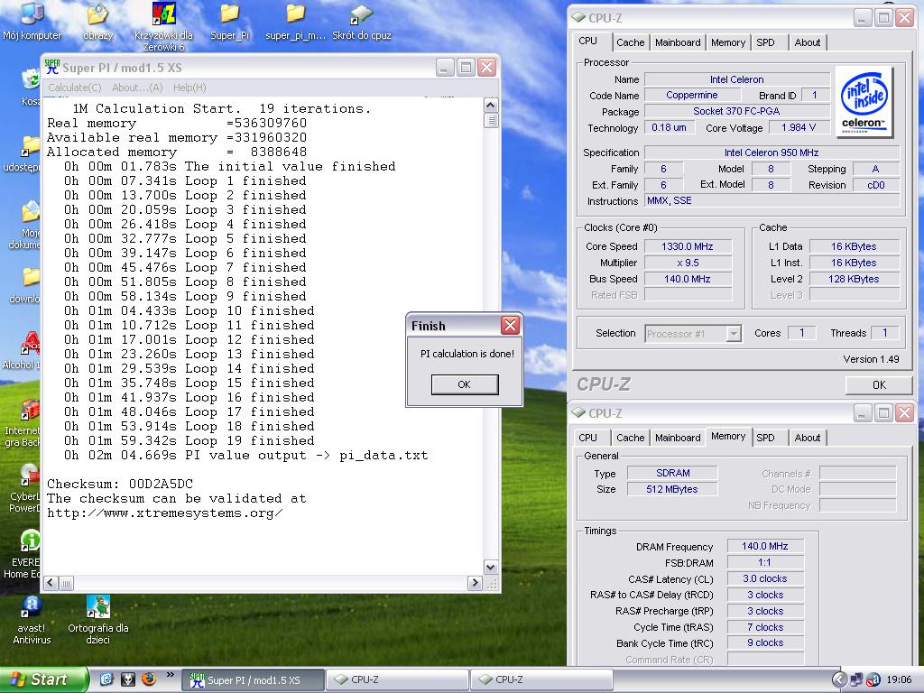
Task: Expand the Processor #1 selection dropdown
Action: (733, 334)
